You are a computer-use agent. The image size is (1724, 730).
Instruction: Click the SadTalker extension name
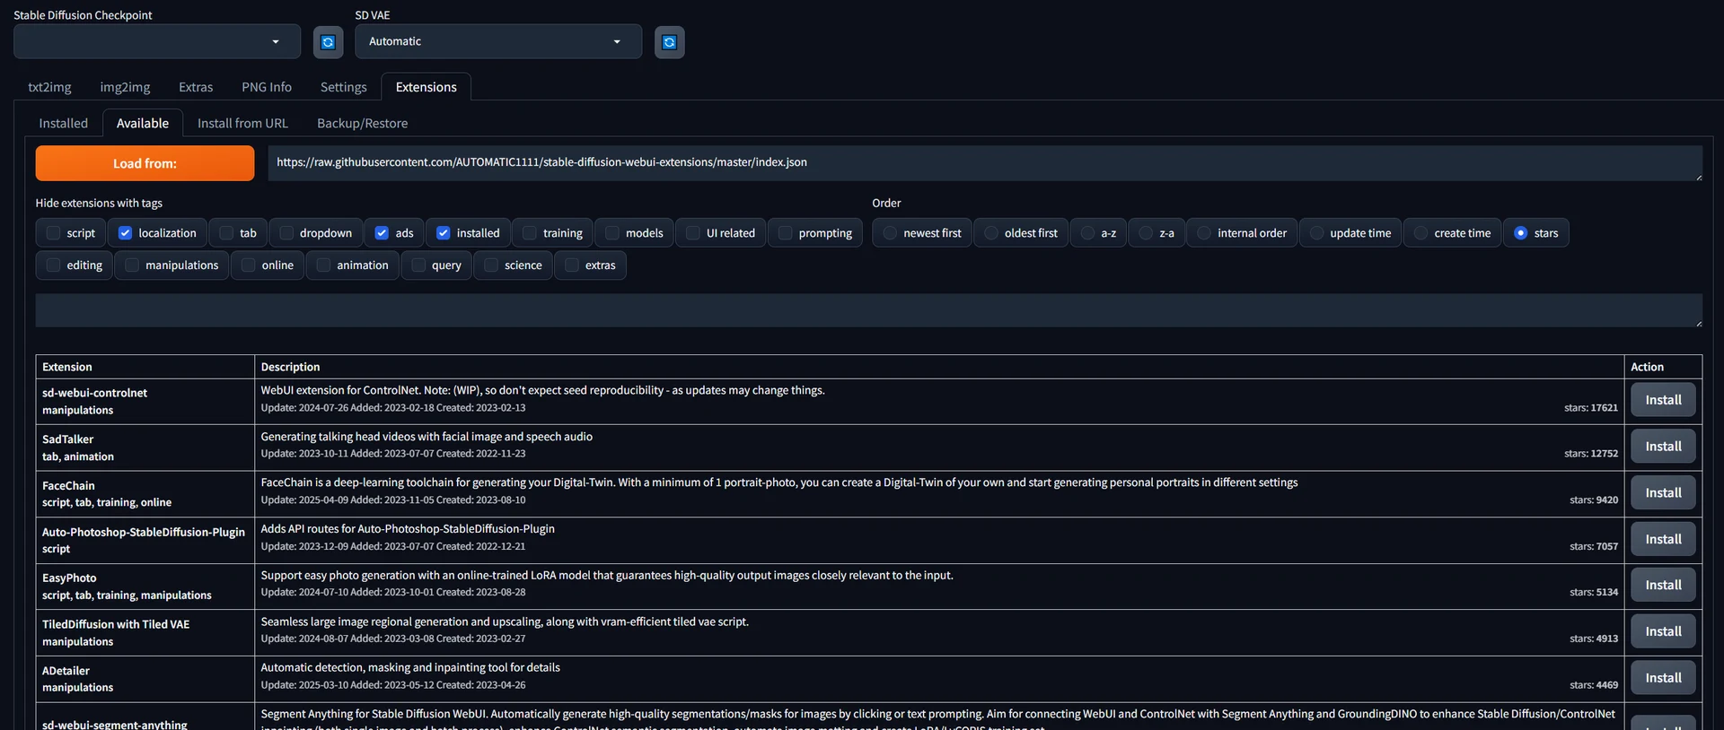(x=67, y=439)
